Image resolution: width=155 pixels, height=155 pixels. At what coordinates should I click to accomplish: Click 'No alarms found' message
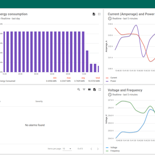coord(35,125)
